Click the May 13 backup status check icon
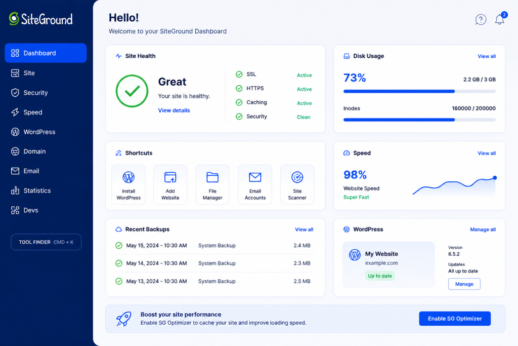The image size is (518, 346). click(x=119, y=281)
